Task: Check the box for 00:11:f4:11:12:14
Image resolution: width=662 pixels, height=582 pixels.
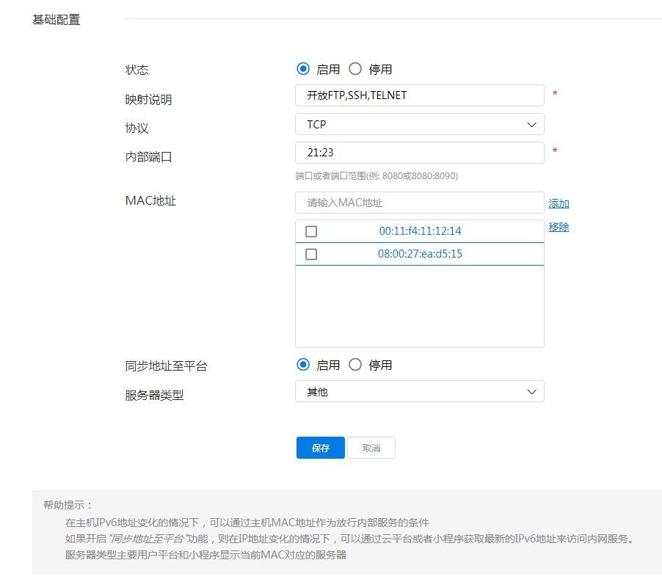Action: 311,231
